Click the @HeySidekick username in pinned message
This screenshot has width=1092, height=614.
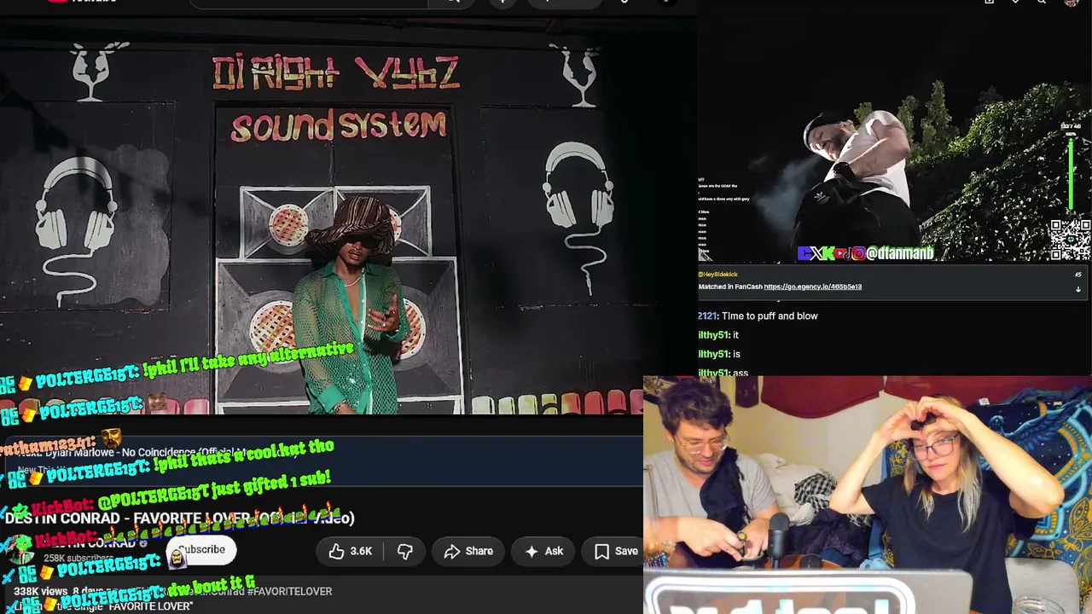pos(718,275)
